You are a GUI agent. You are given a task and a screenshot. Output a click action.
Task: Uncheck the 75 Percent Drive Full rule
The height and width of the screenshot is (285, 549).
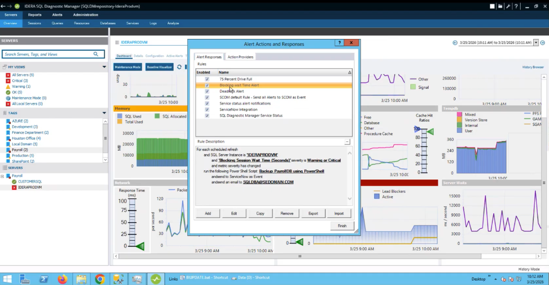(x=207, y=79)
